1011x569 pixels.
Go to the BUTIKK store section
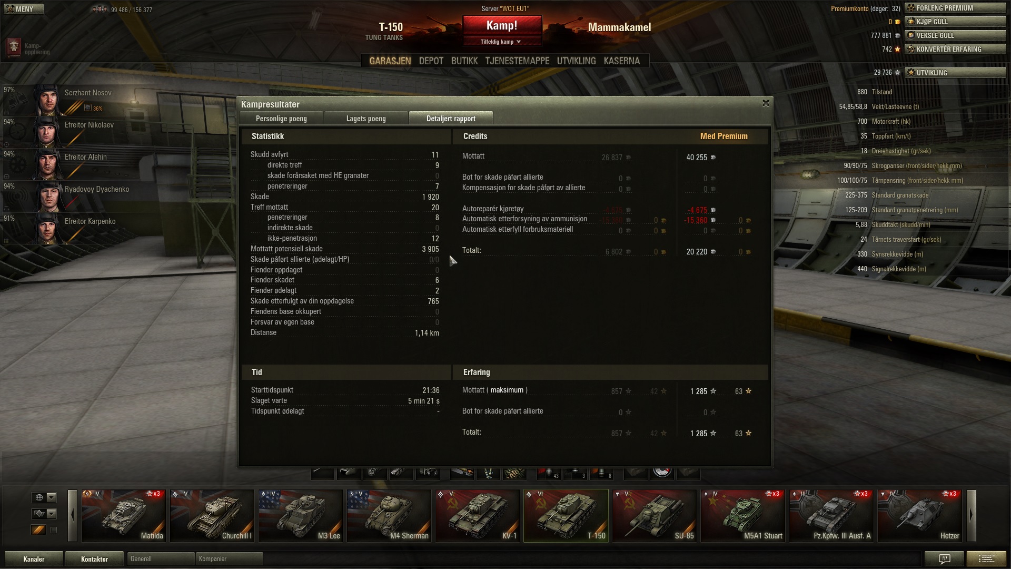coord(464,61)
